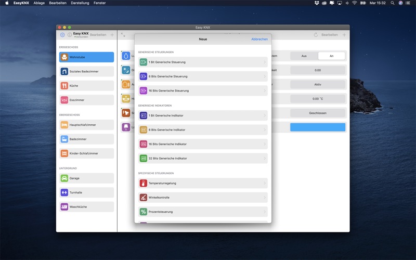Expand 8 Bits Generische Steuerung chevron

tap(265, 76)
